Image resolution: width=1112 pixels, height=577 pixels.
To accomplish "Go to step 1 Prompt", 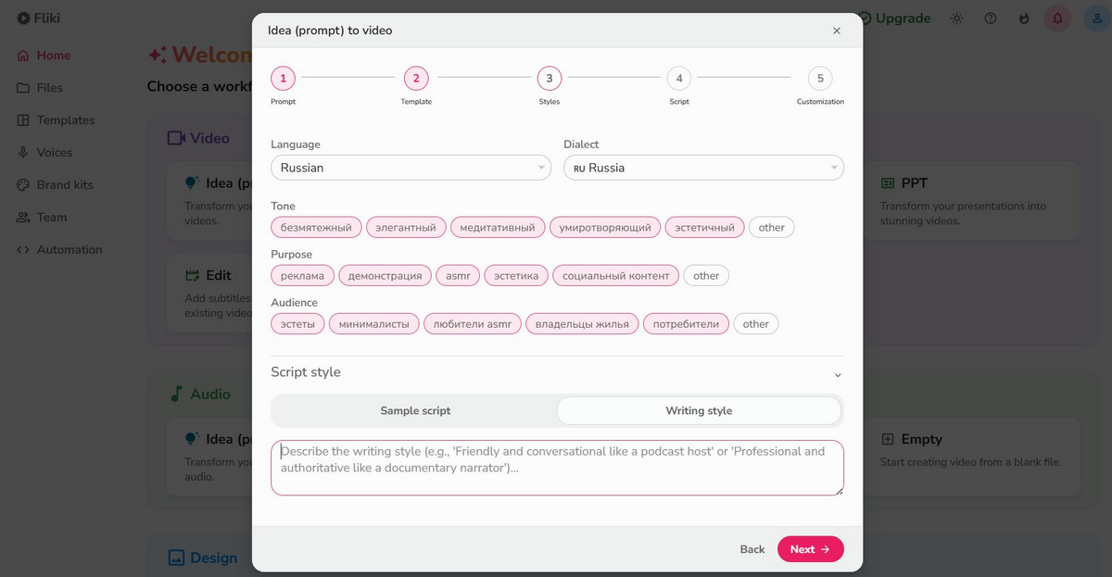I will coord(283,79).
